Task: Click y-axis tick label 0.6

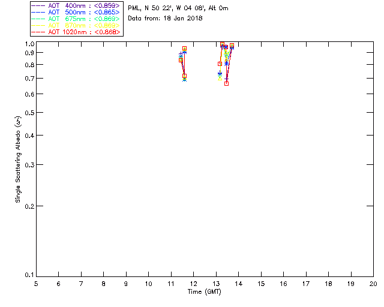Action: click(x=29, y=94)
